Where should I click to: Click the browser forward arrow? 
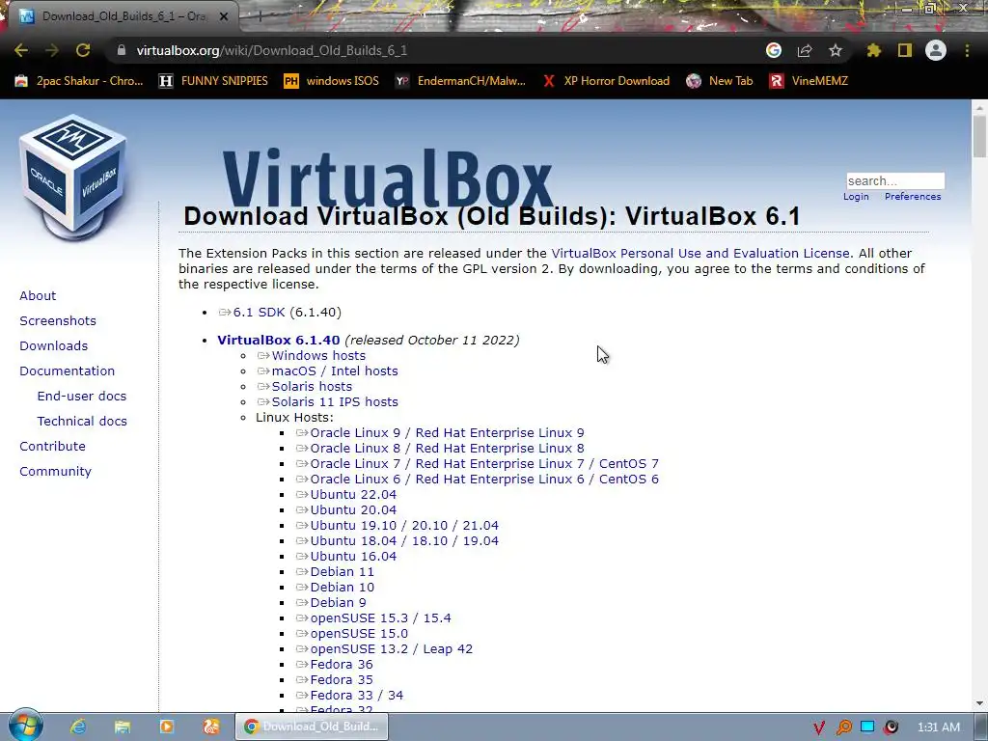52,50
